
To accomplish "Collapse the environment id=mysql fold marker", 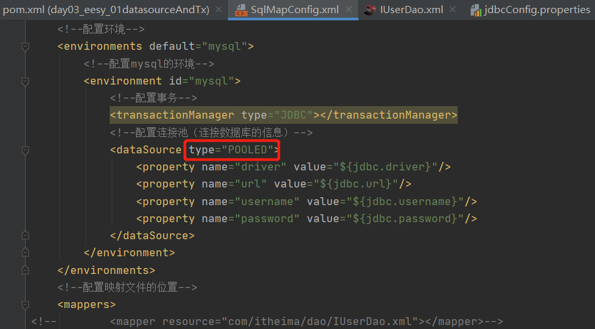I will pyautogui.click(x=26, y=81).
